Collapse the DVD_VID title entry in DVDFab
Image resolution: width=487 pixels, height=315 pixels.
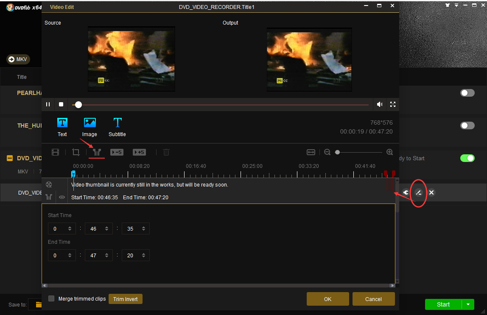pos(10,158)
